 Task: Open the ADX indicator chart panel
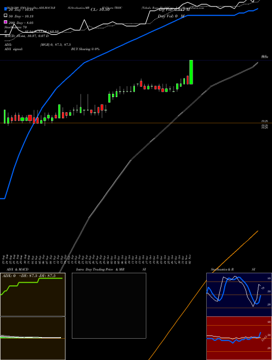click(33, 295)
